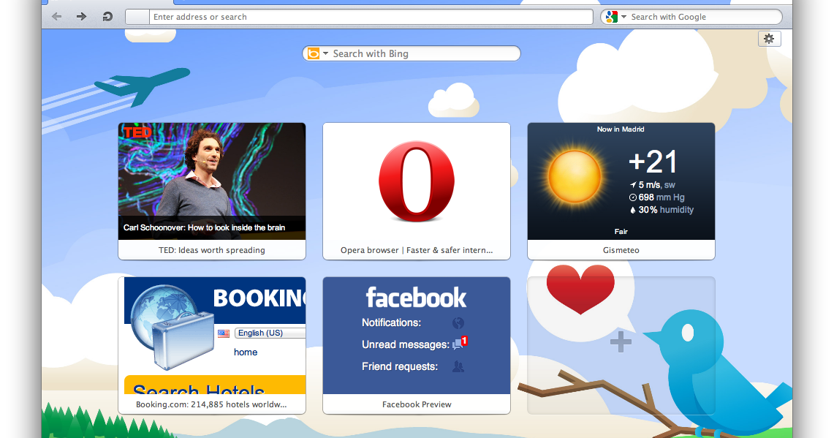Click the '+21' temperature reading

coord(653,162)
